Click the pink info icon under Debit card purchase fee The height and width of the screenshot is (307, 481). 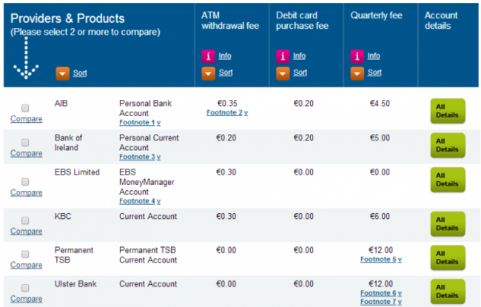point(283,55)
